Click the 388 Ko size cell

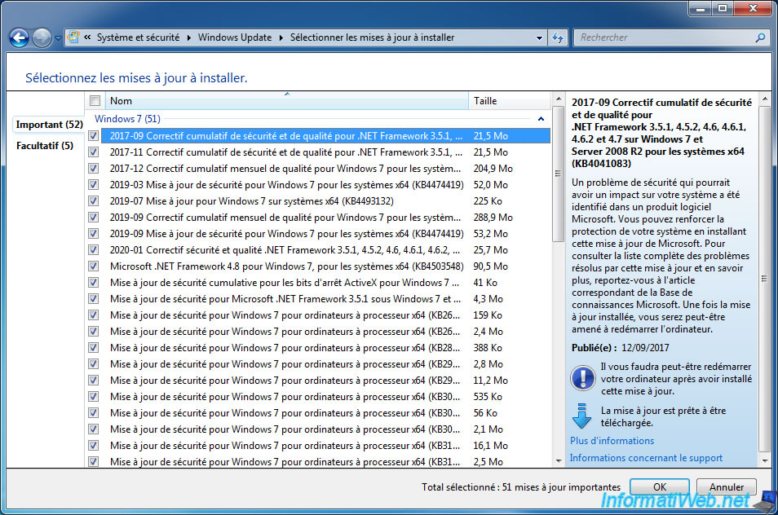[488, 348]
